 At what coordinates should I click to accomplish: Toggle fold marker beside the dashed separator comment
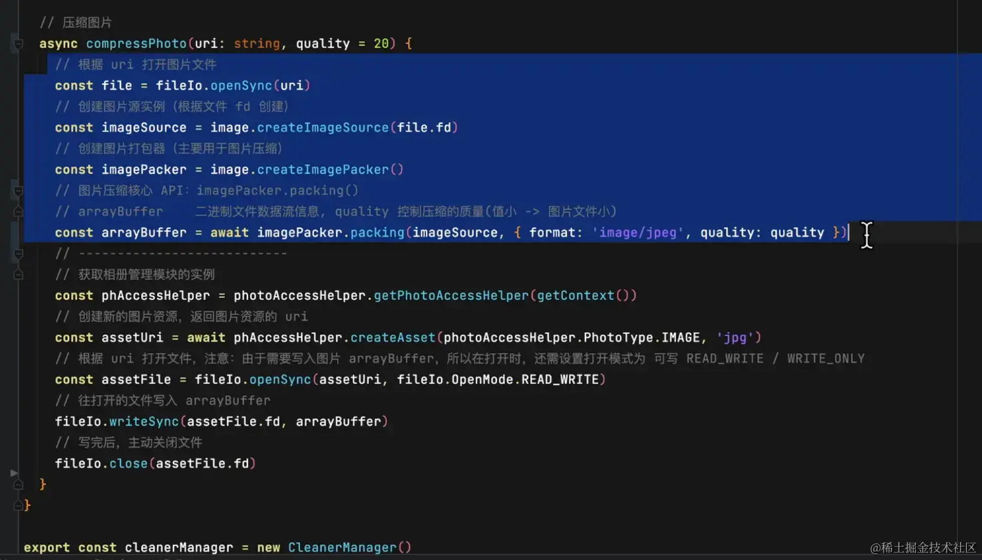pos(19,253)
